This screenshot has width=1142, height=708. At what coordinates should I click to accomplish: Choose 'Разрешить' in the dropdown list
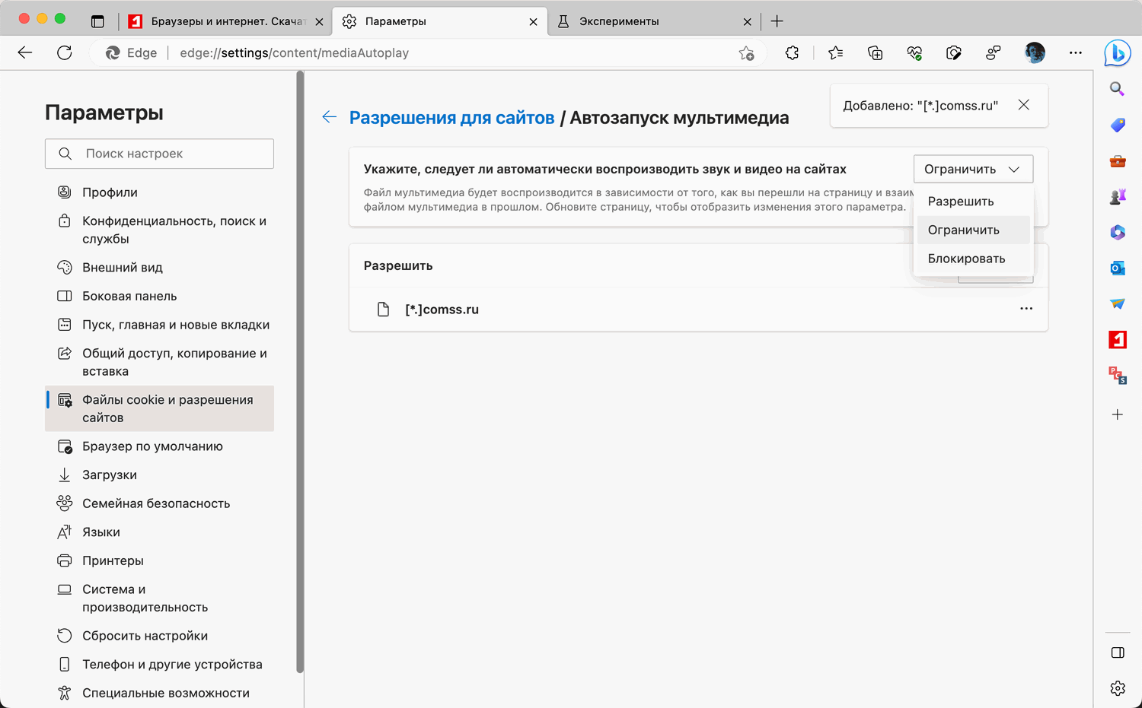tap(961, 202)
